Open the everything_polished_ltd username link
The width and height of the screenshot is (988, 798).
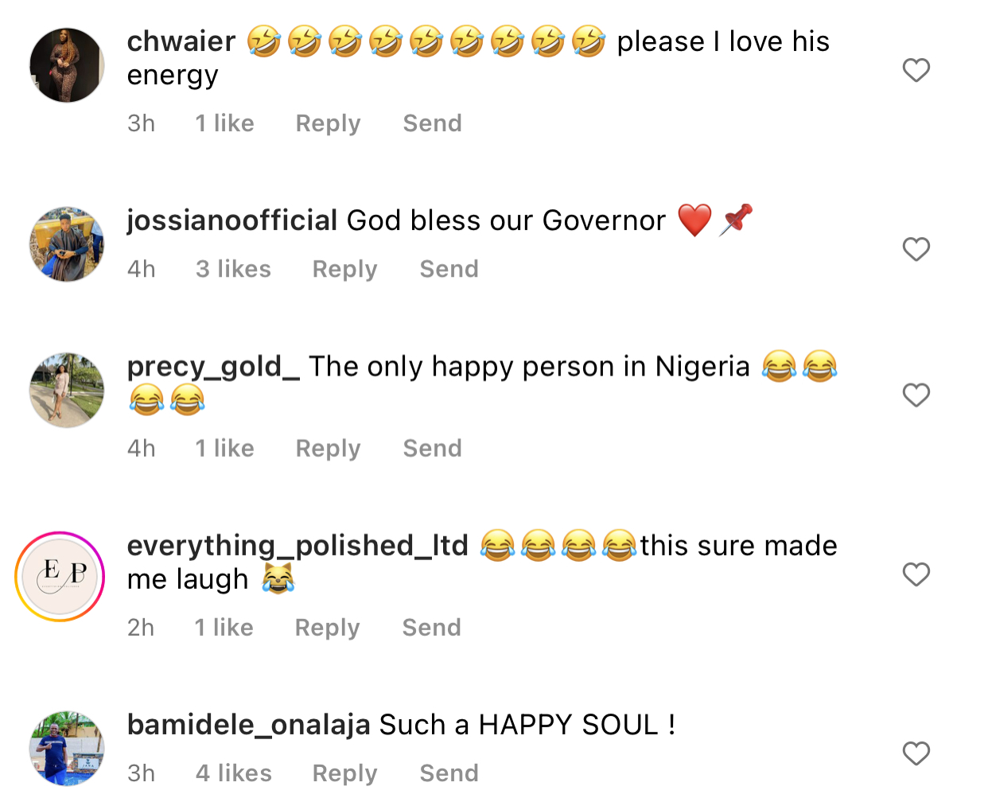coord(298,546)
